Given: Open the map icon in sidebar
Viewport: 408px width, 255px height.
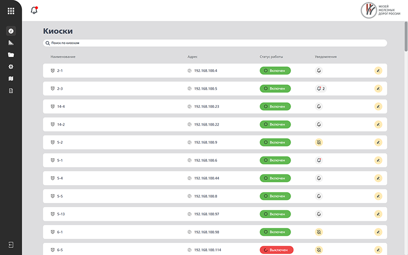Looking at the screenshot, I should 11,79.
